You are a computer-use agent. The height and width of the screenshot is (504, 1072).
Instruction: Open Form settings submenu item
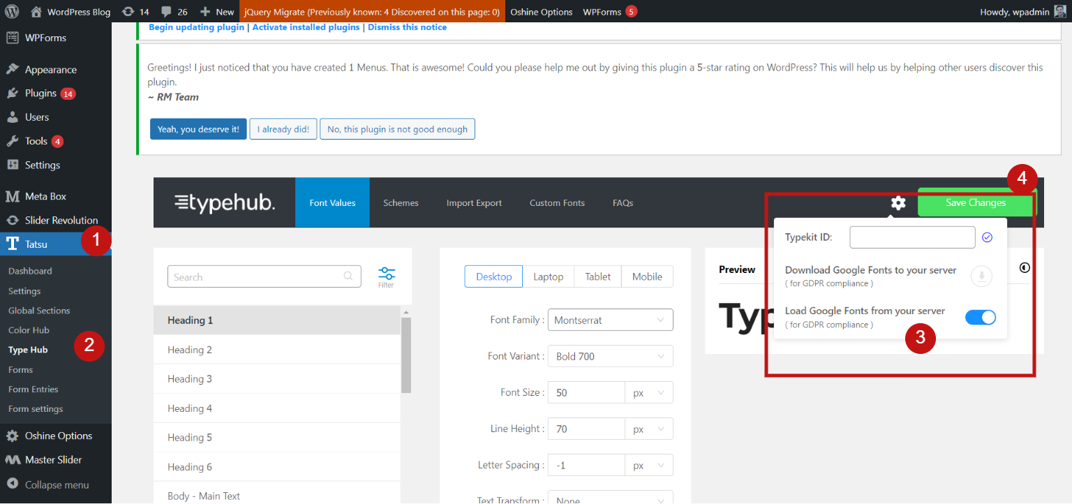coord(36,408)
